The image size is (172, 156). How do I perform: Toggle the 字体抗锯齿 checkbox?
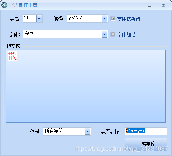point(113,19)
